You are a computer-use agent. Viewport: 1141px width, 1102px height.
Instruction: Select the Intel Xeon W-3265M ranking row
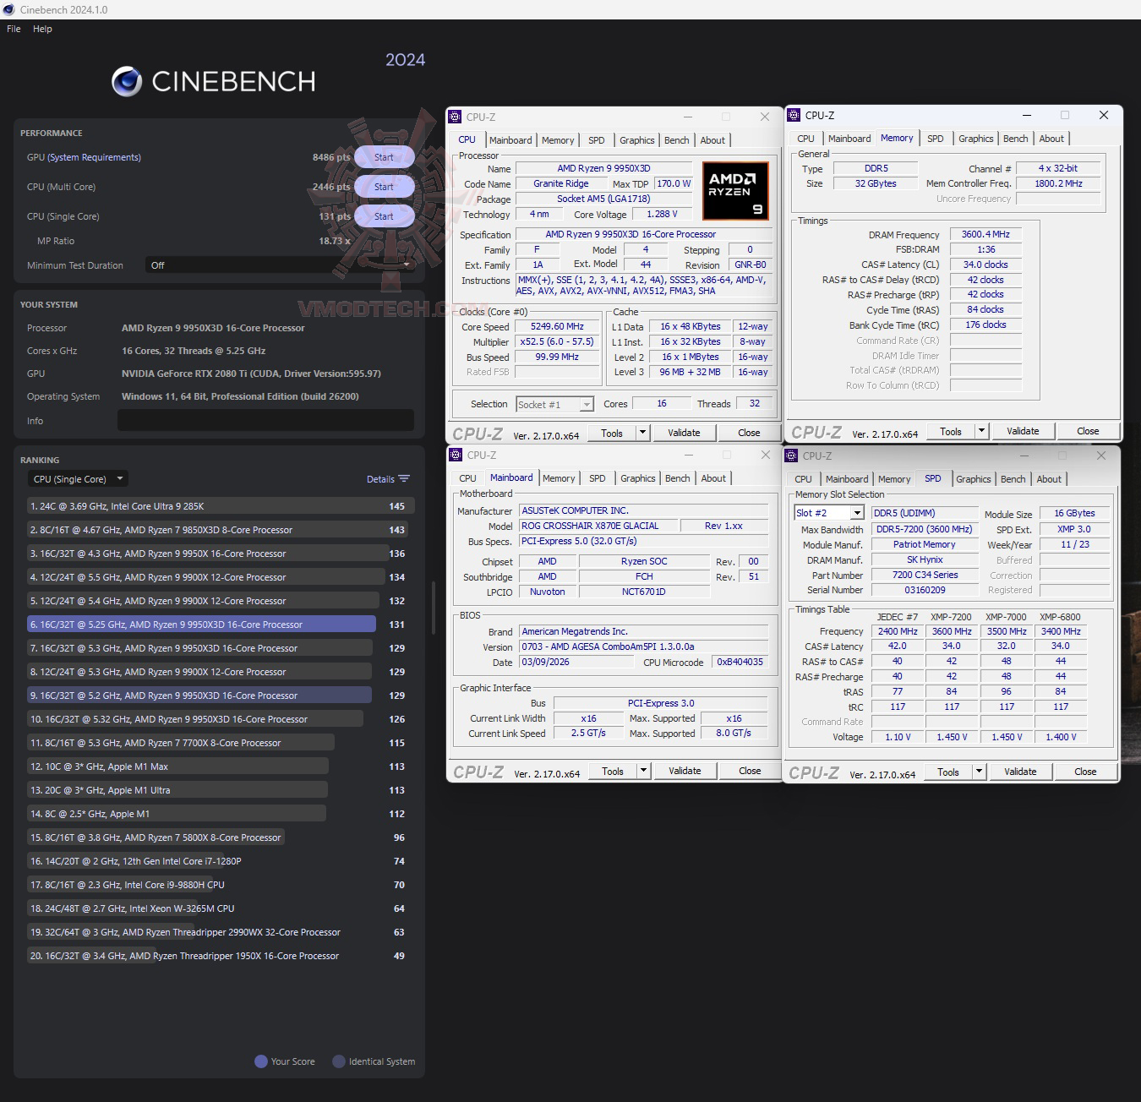(221, 908)
